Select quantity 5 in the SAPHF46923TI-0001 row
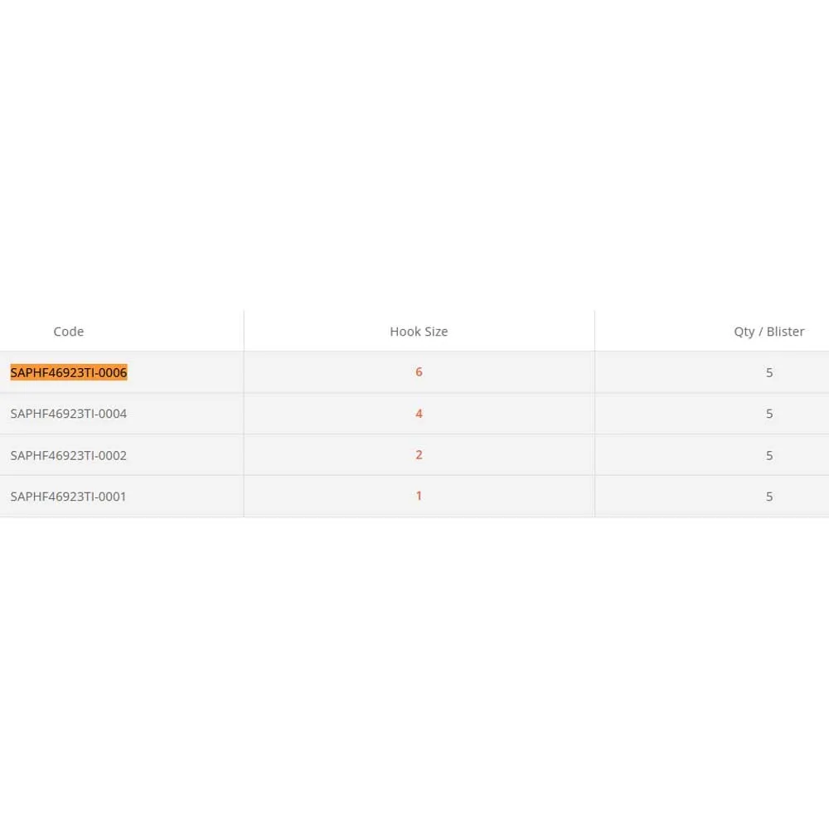The height and width of the screenshot is (829, 829). tap(769, 497)
